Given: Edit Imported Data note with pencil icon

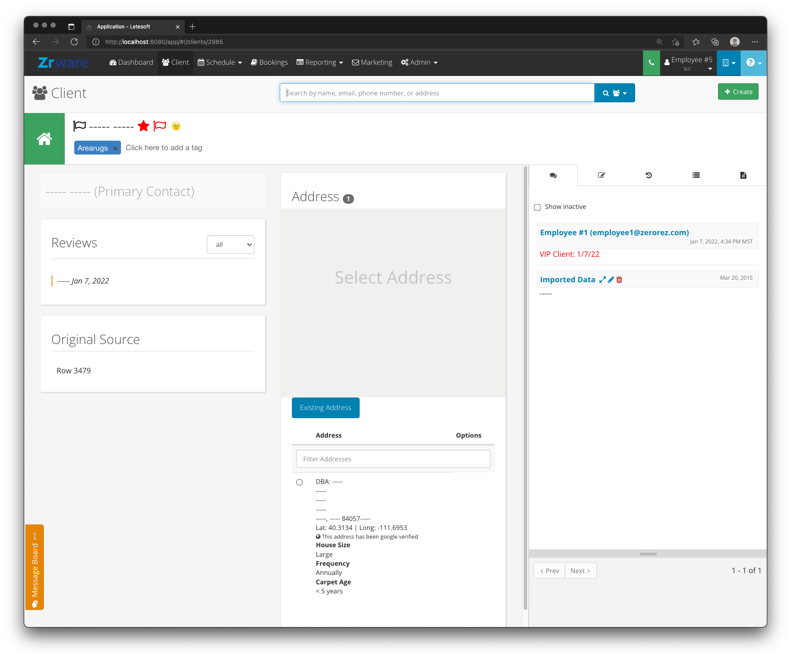Looking at the screenshot, I should (611, 280).
